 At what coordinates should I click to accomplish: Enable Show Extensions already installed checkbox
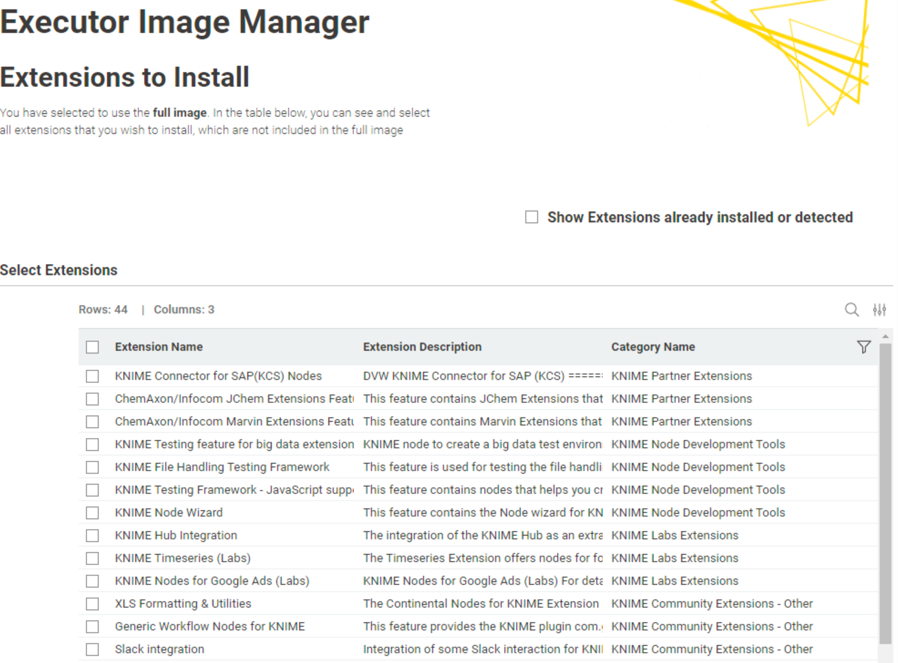pyautogui.click(x=532, y=217)
